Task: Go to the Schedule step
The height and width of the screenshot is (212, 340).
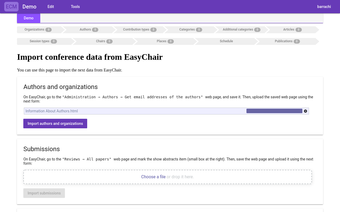Action: coord(226,41)
